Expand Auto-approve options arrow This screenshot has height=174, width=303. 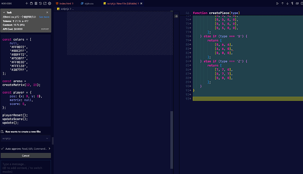(50, 149)
